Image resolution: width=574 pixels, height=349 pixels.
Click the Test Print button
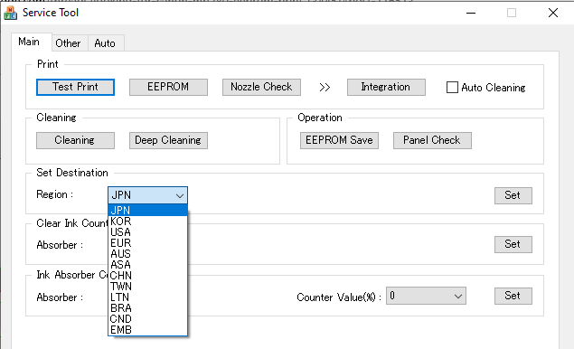[x=75, y=87]
